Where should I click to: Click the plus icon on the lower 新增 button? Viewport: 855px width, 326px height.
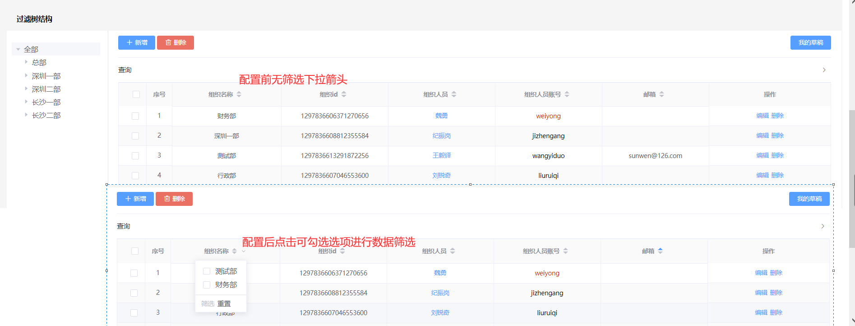[128, 199]
